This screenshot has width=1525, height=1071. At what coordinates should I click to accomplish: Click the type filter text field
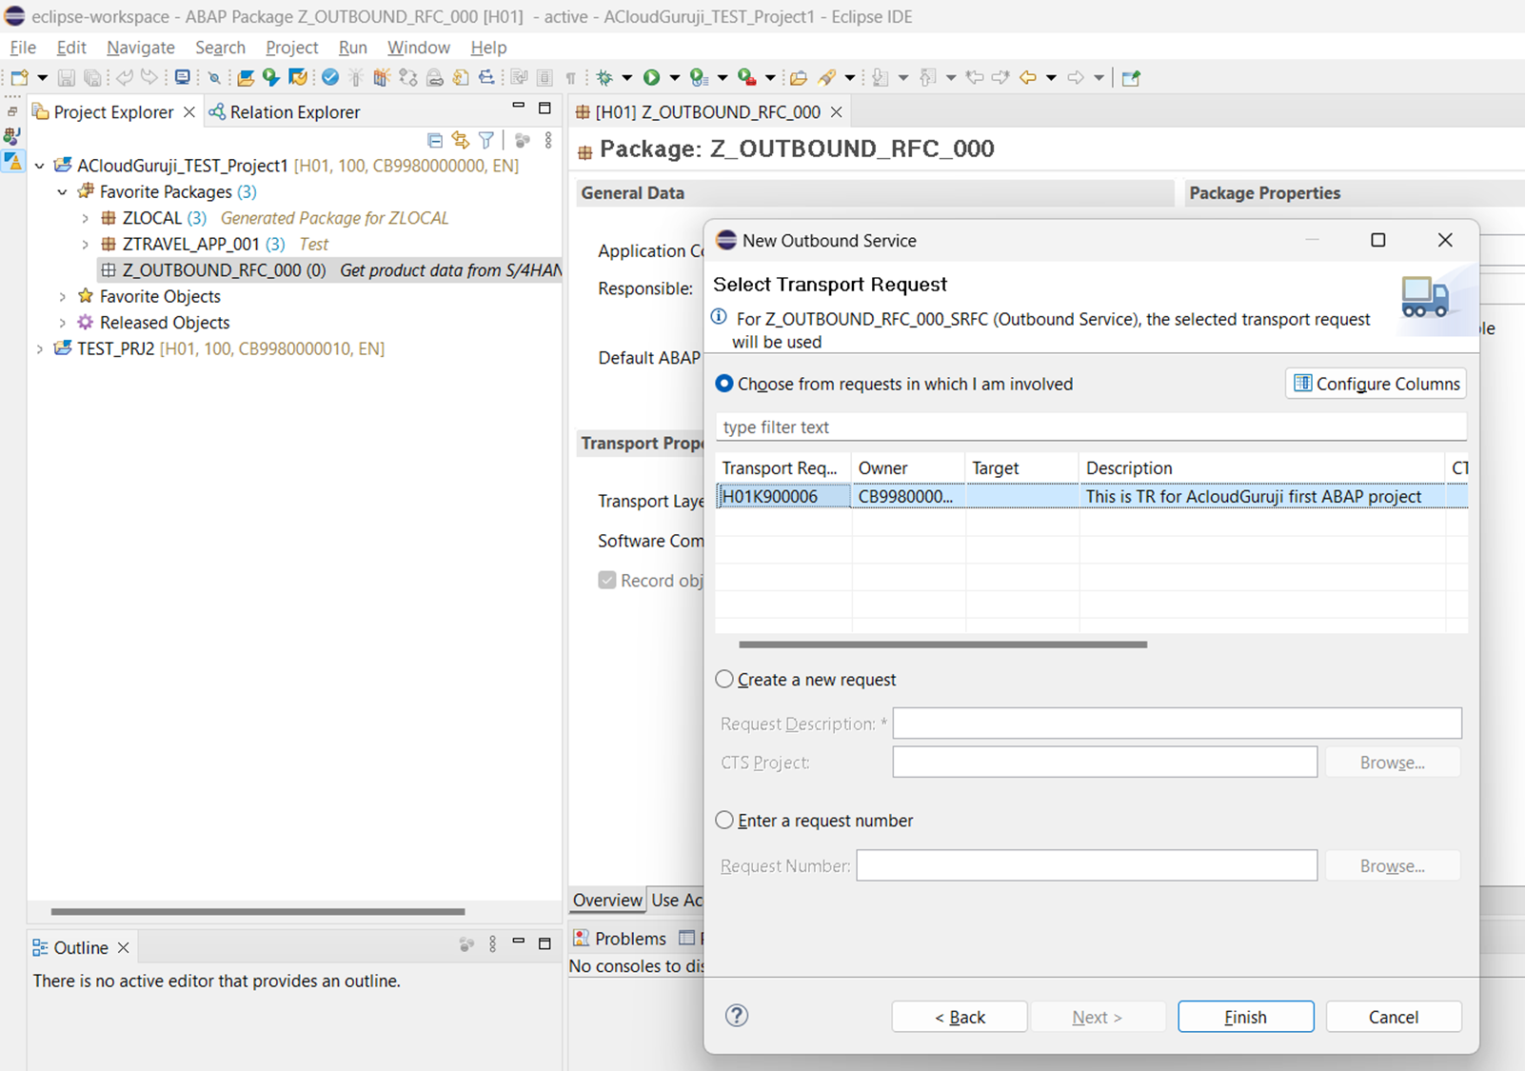(x=1090, y=427)
